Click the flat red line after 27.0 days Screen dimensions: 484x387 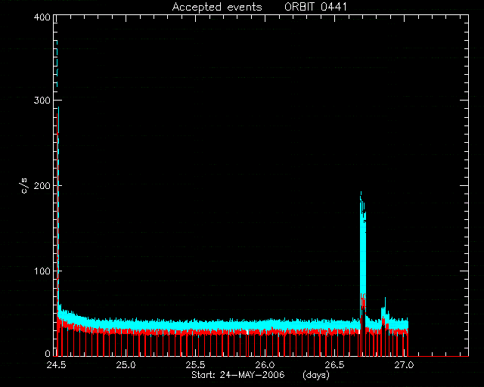[x=439, y=356]
